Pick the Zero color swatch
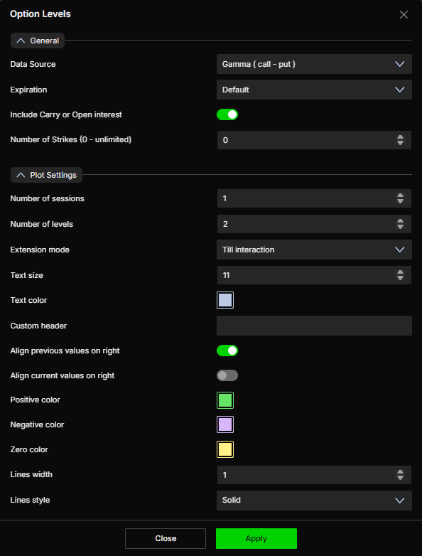Image resolution: width=422 pixels, height=556 pixels. pos(225,449)
